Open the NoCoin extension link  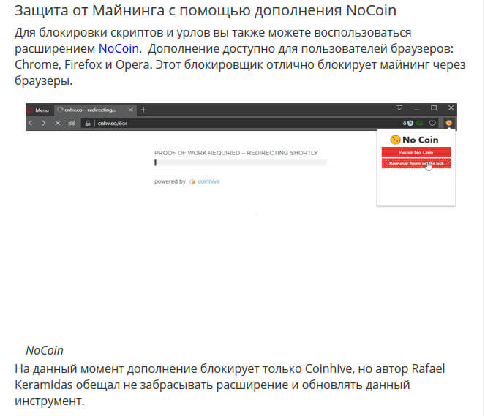(119, 48)
